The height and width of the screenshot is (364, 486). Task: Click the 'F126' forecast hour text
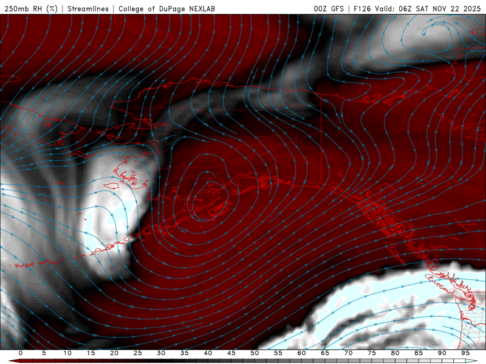click(362, 8)
